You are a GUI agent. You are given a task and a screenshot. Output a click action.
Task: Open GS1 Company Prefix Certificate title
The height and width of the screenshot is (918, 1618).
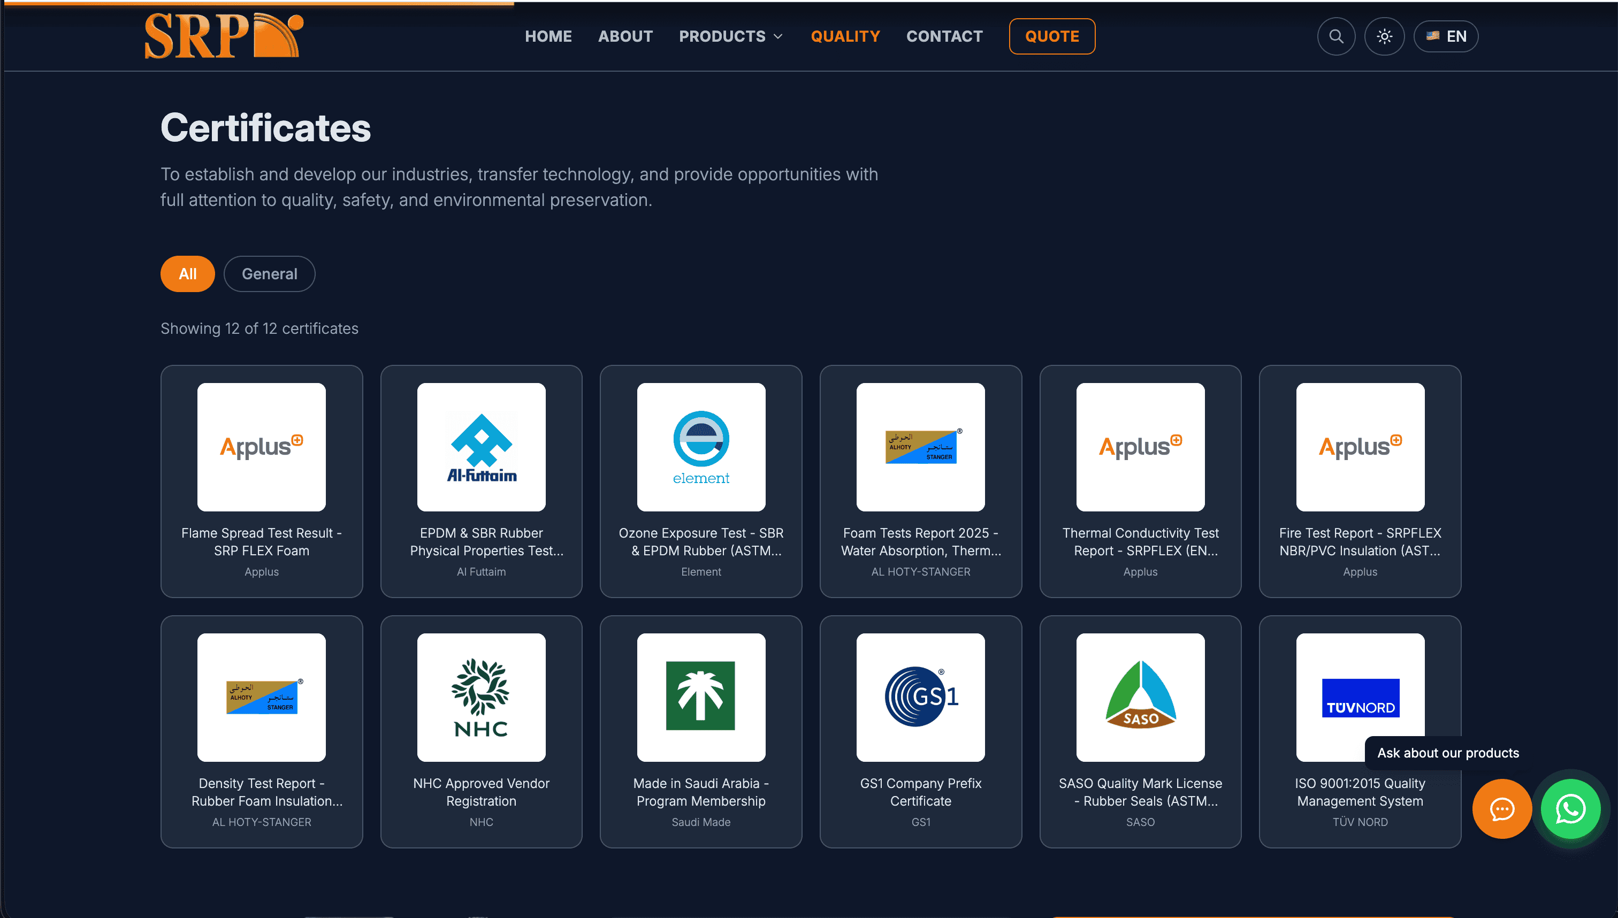pos(921,792)
